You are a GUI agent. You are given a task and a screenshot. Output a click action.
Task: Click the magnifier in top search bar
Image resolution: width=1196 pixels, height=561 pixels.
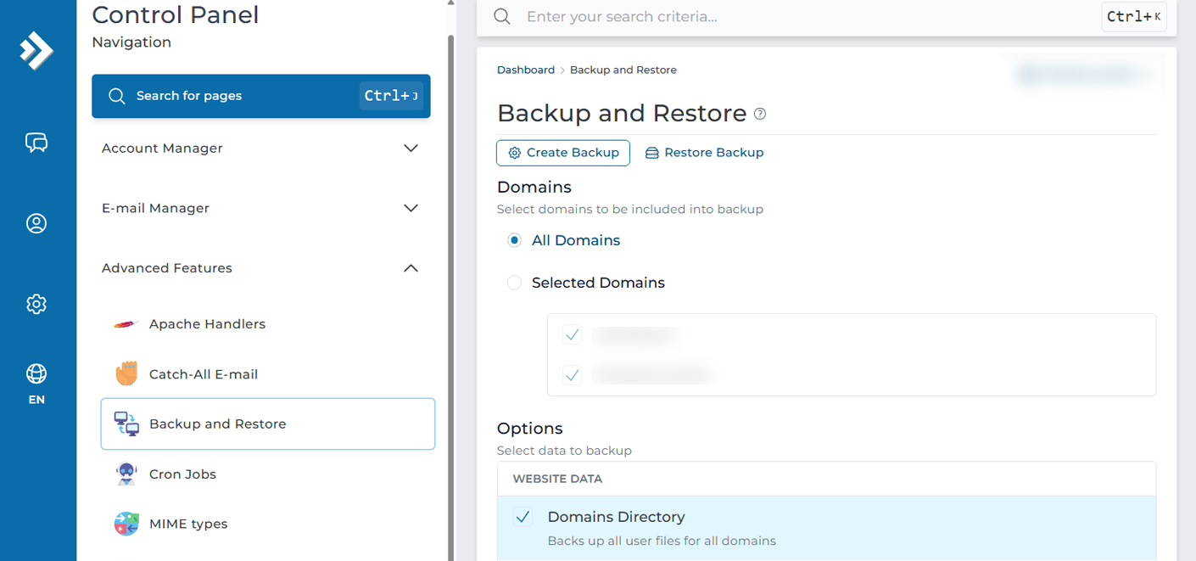[x=502, y=17]
